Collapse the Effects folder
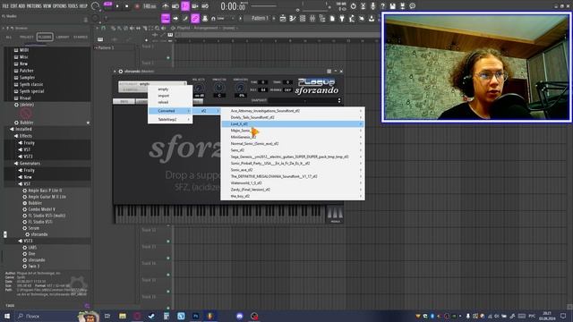The image size is (573, 322). click(x=26, y=136)
